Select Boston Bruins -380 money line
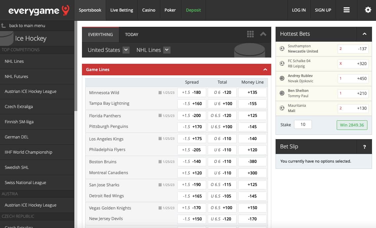 pyautogui.click(x=252, y=161)
